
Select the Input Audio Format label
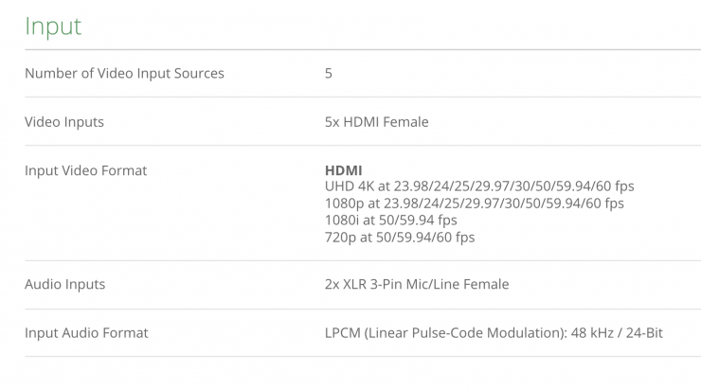point(86,333)
